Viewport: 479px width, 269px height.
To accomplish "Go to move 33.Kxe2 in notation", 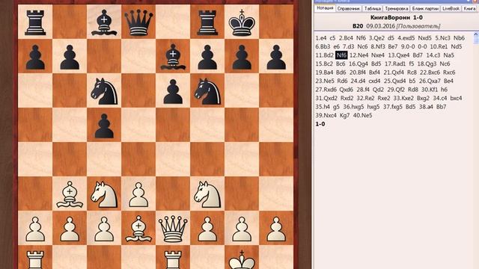I will pyautogui.click(x=403, y=98).
